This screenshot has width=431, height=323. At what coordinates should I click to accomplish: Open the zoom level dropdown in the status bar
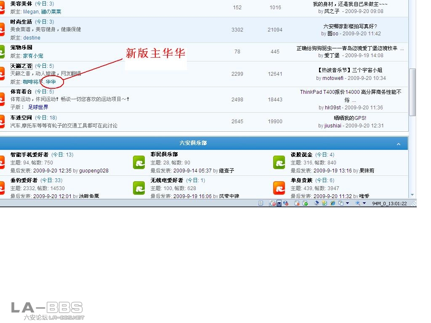point(364,204)
